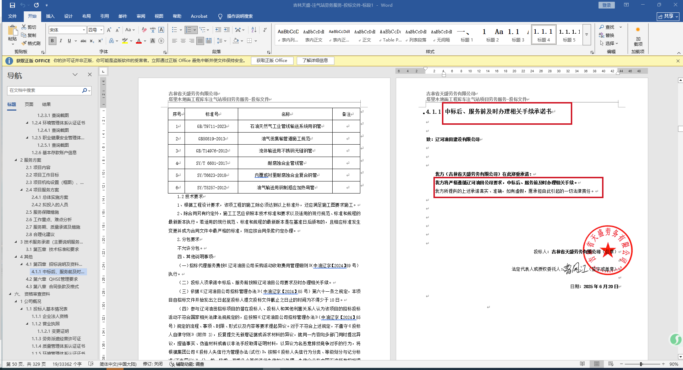Click the Save icon in the title bar
Viewport: 683px width, 370px height.
pyautogui.click(x=12, y=5)
